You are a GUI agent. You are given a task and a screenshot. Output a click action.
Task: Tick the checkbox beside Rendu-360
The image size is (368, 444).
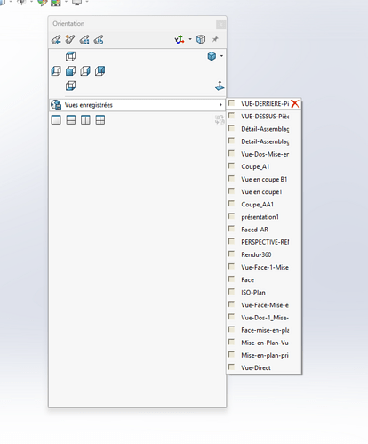point(231,254)
